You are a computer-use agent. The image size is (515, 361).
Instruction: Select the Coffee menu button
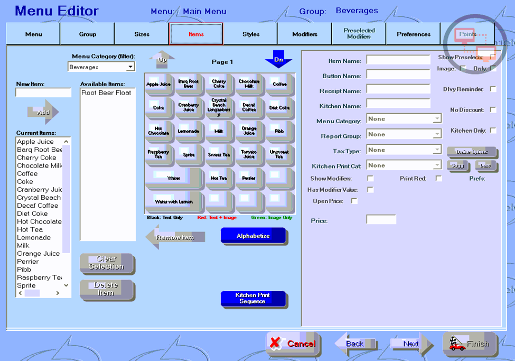279,84
